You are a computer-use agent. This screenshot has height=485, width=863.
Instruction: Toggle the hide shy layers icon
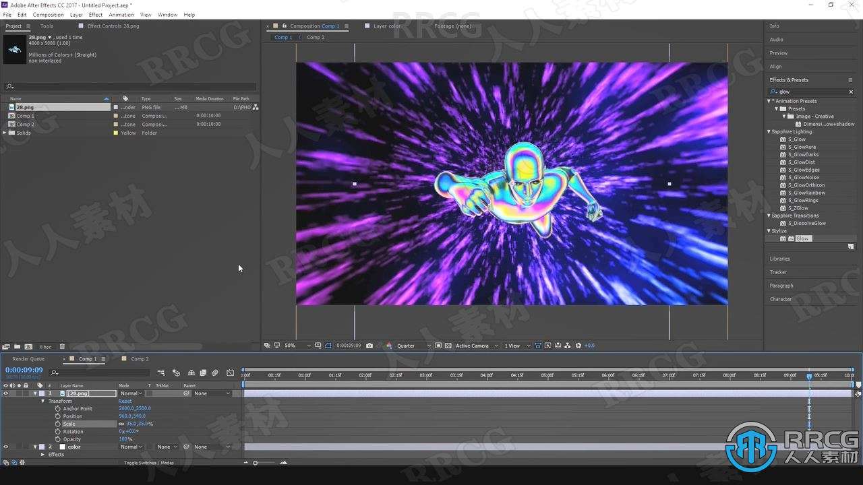191,373
